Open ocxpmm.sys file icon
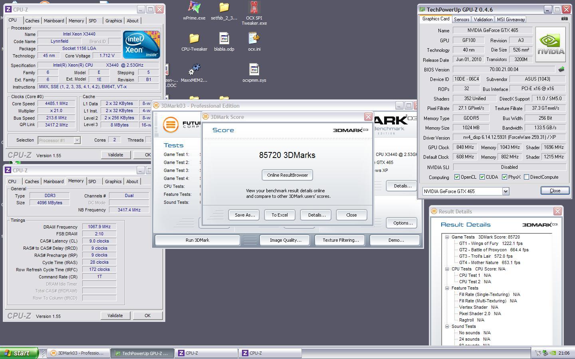Viewport: 575px width, 359px height. click(254, 73)
